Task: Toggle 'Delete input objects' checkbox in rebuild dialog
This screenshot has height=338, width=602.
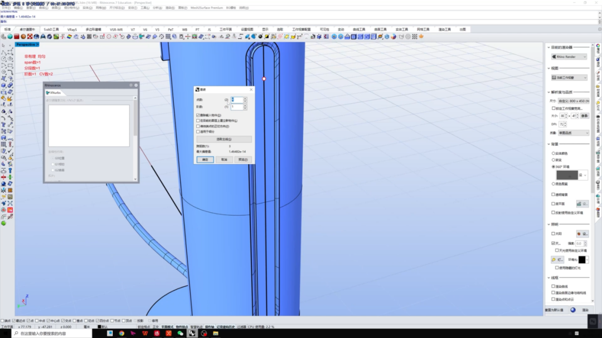Action: (x=198, y=115)
